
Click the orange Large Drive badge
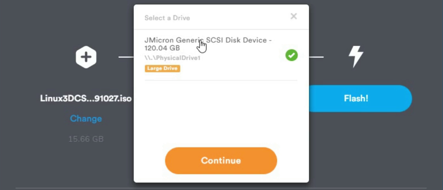[163, 69]
